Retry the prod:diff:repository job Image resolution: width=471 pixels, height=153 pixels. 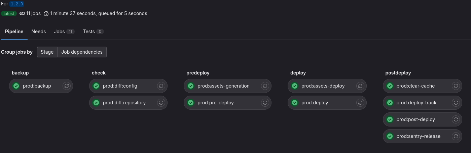(161, 103)
